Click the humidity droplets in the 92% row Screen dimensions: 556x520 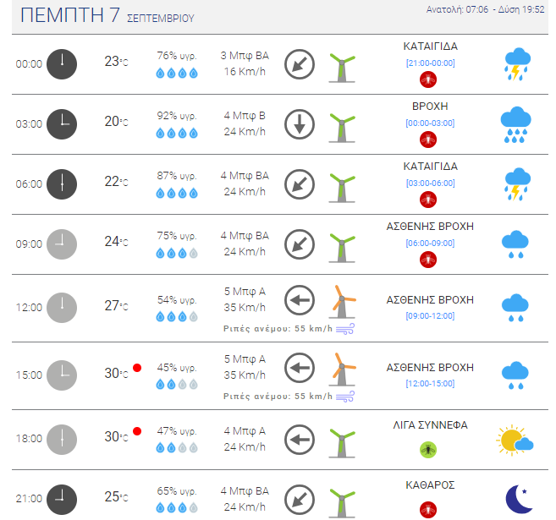tap(177, 134)
